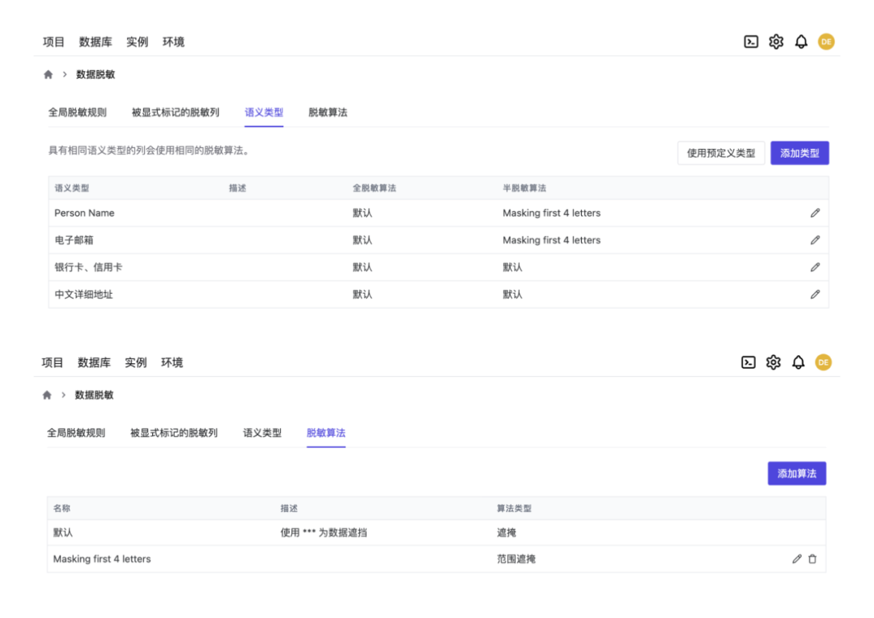
Task: Click the 使用预定义类型 button
Action: [721, 153]
